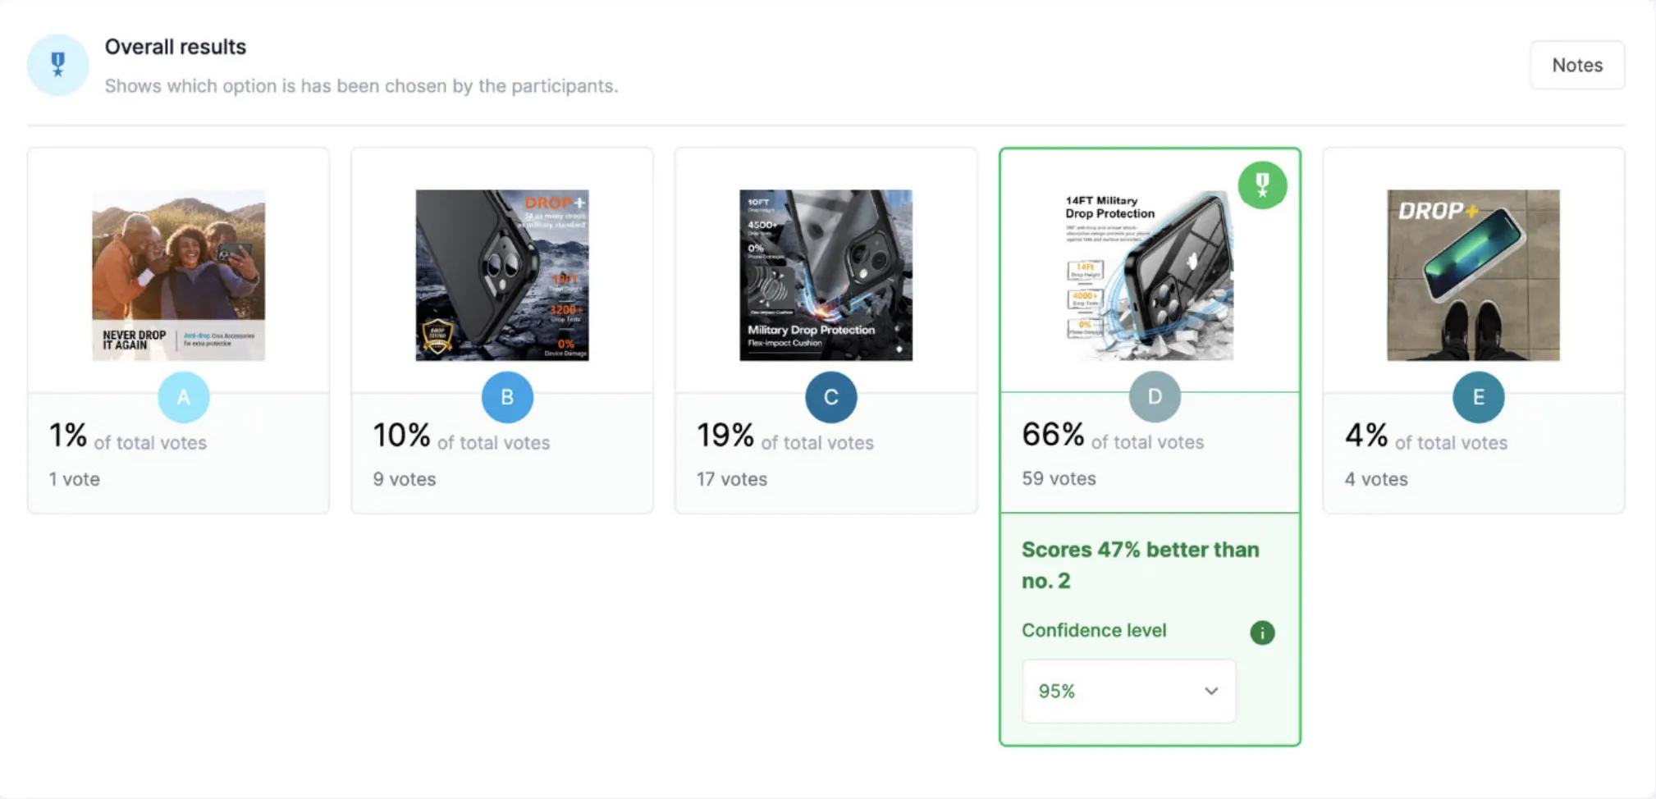Click the circle badge labeled E
The width and height of the screenshot is (1656, 799).
(1478, 397)
